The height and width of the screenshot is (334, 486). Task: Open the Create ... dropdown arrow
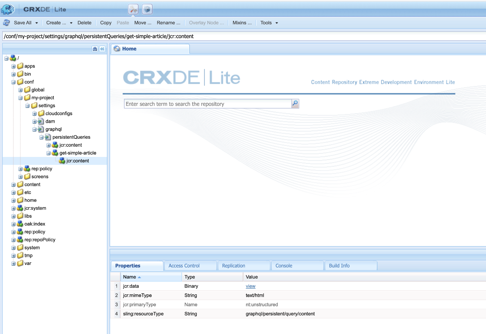(71, 23)
